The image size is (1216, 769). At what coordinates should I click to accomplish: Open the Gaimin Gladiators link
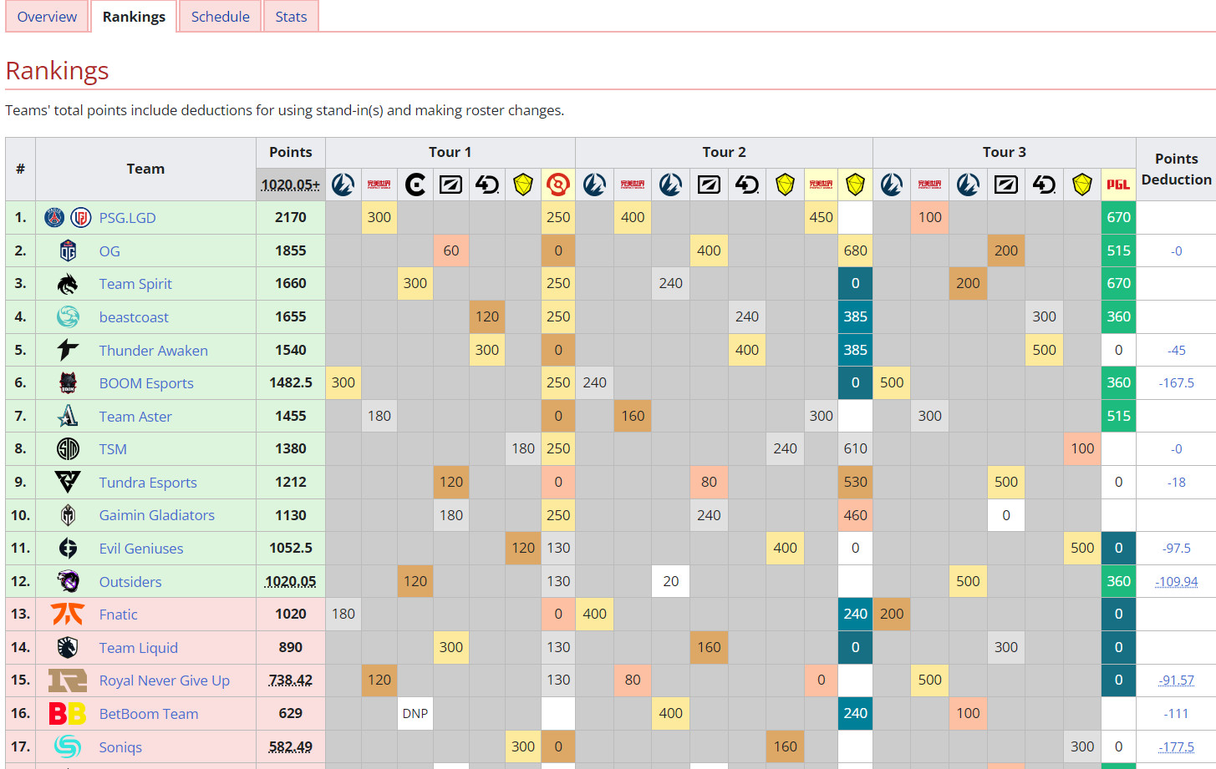point(157,515)
